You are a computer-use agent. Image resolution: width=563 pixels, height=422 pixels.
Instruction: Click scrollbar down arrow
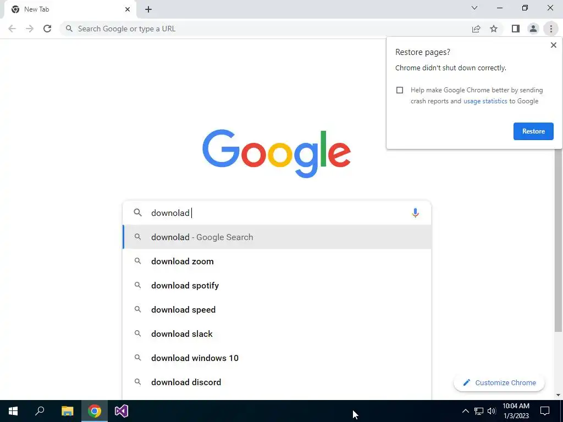(558, 396)
